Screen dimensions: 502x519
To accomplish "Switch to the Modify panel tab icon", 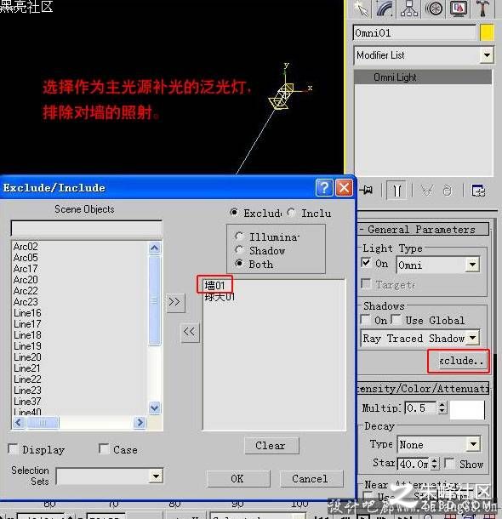I will coord(385,8).
